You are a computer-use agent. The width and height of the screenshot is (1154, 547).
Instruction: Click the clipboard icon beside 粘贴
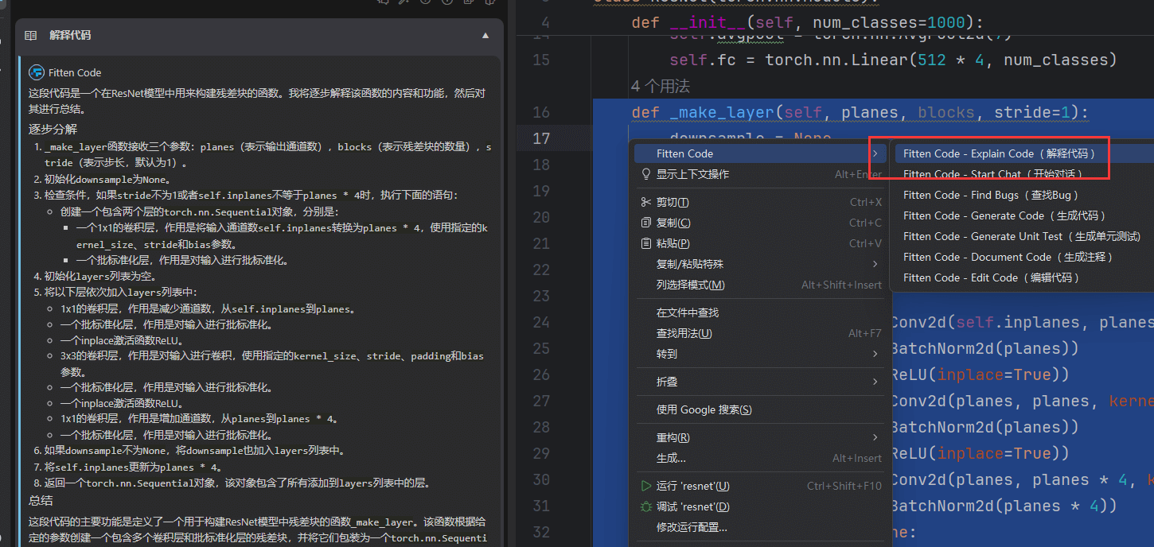645,243
